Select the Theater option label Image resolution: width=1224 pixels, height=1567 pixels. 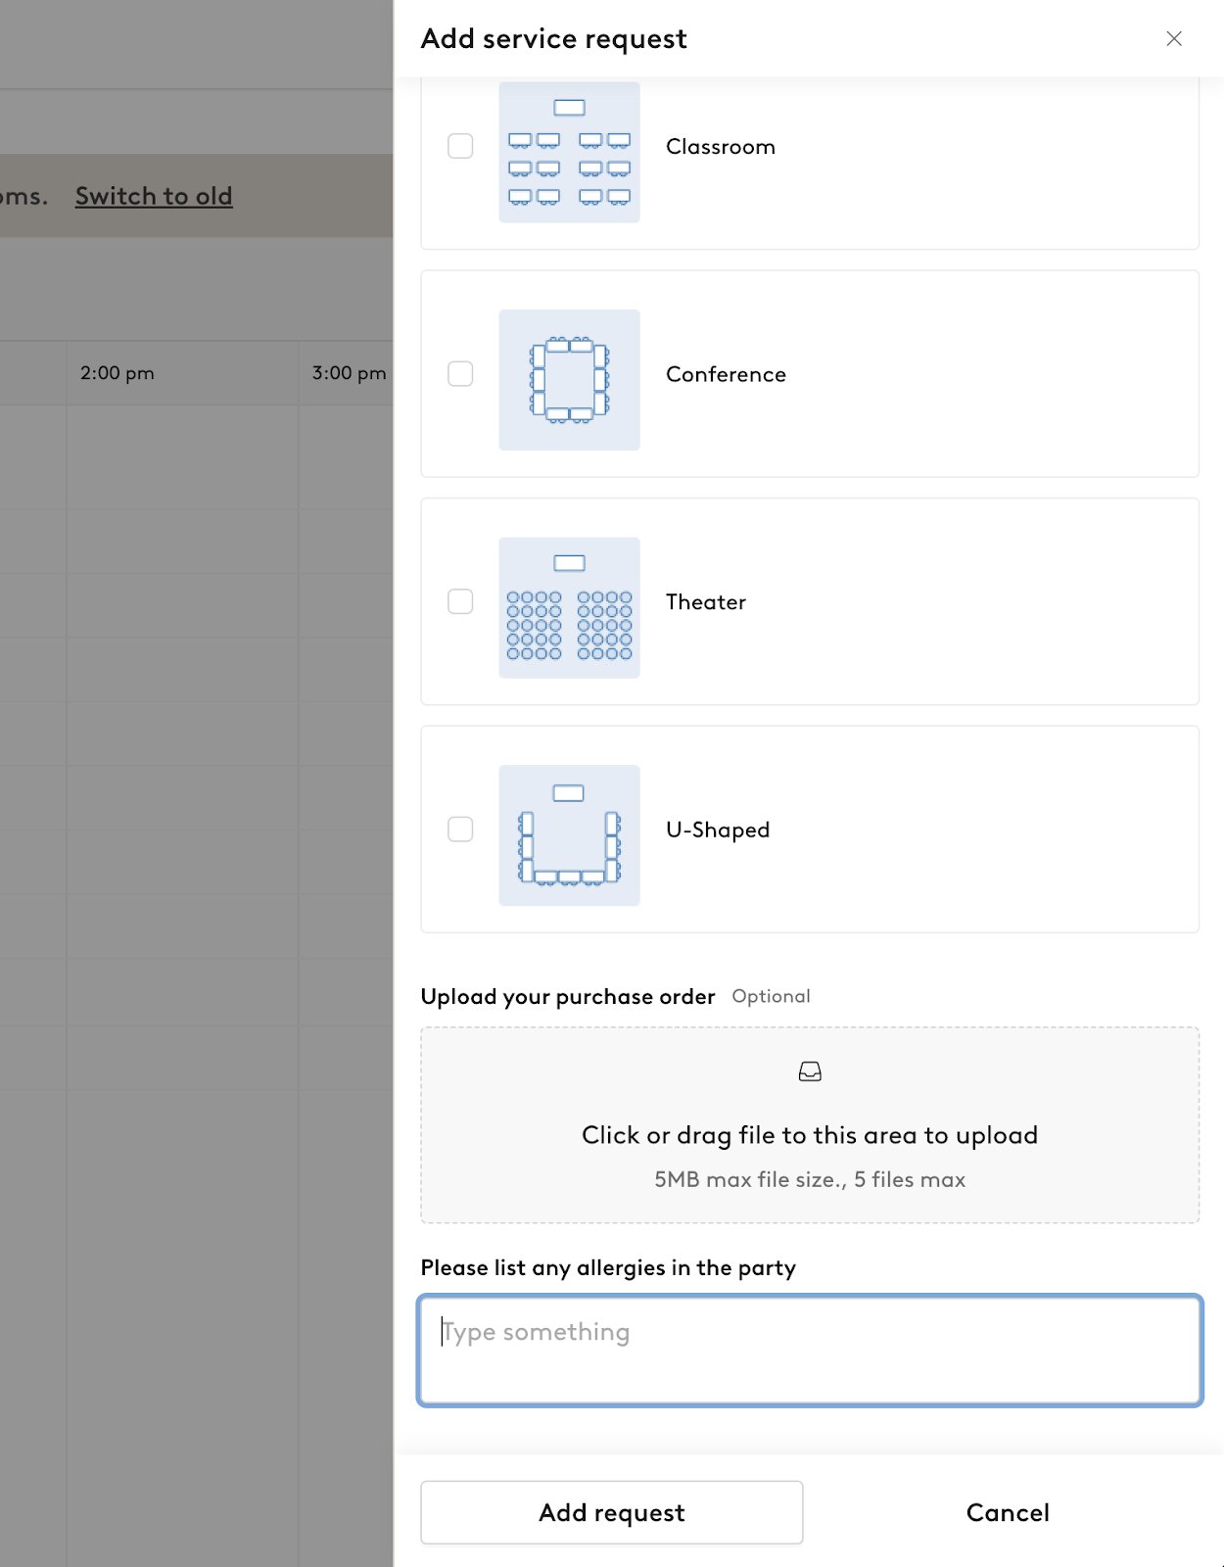(706, 602)
